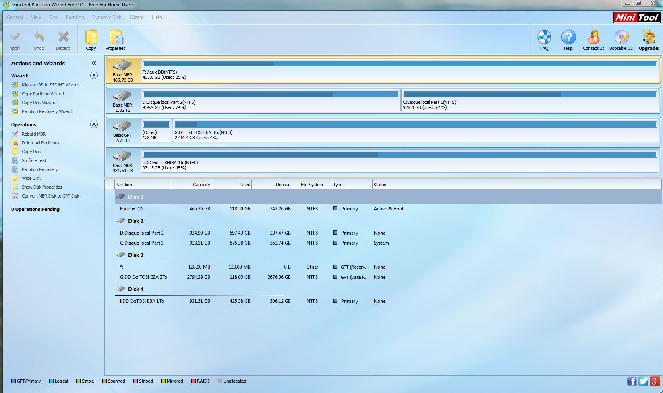
Task: Collapse the Actions and Wizards panel
Action: (x=94, y=63)
